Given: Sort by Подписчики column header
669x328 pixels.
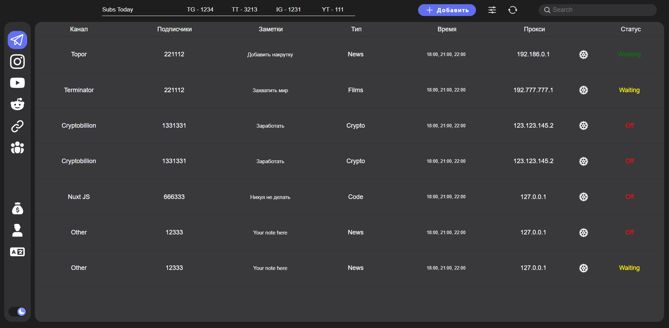Looking at the screenshot, I should [x=174, y=29].
